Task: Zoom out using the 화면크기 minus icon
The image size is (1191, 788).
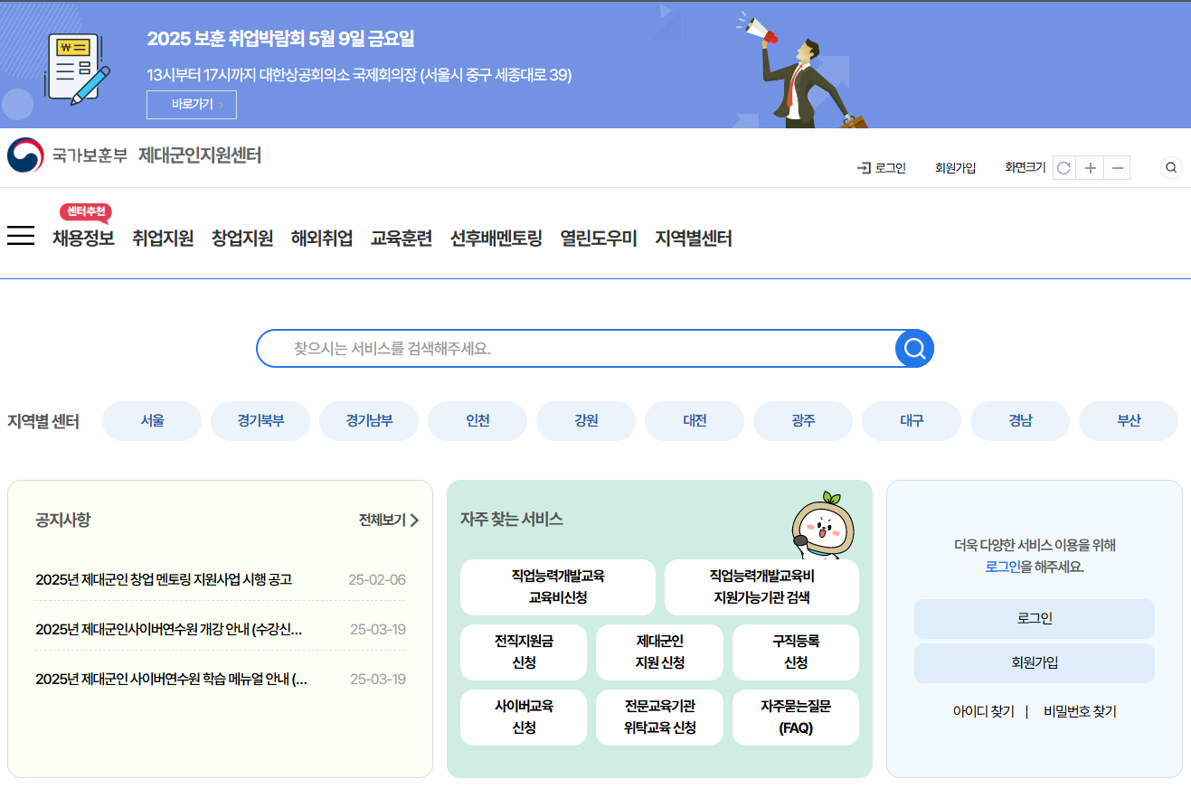Action: tap(1116, 167)
